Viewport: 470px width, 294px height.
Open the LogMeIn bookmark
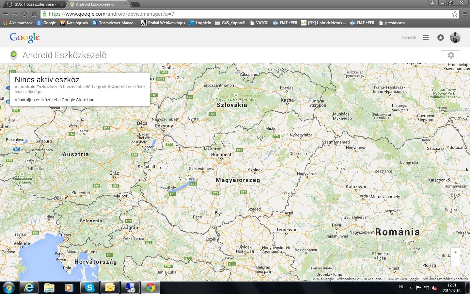point(200,23)
